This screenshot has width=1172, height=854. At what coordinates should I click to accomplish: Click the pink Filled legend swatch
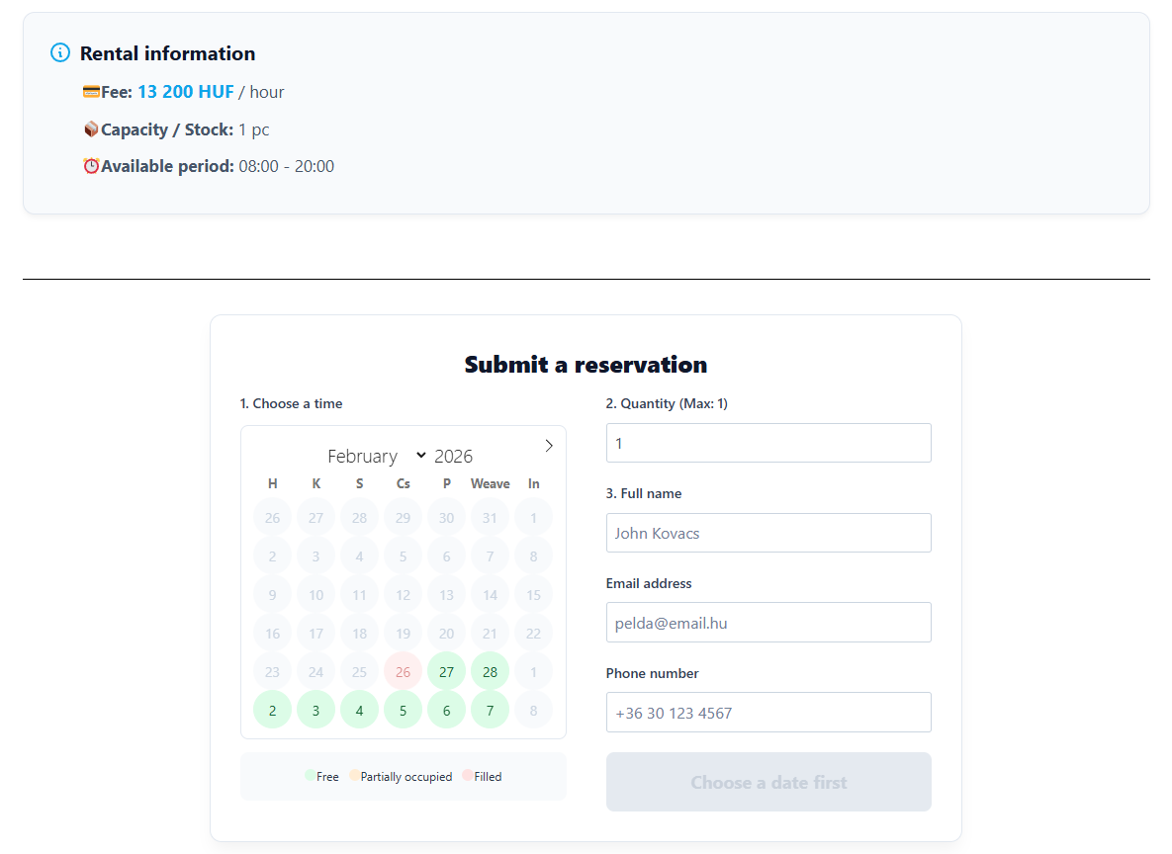click(x=468, y=776)
